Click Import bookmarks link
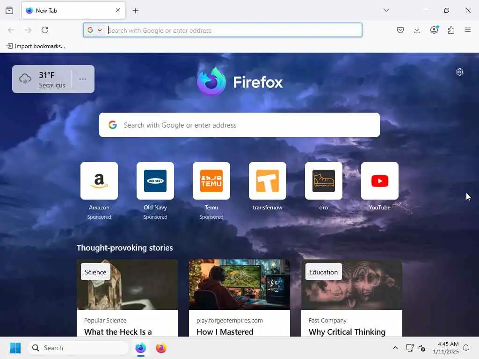 [x=36, y=46]
